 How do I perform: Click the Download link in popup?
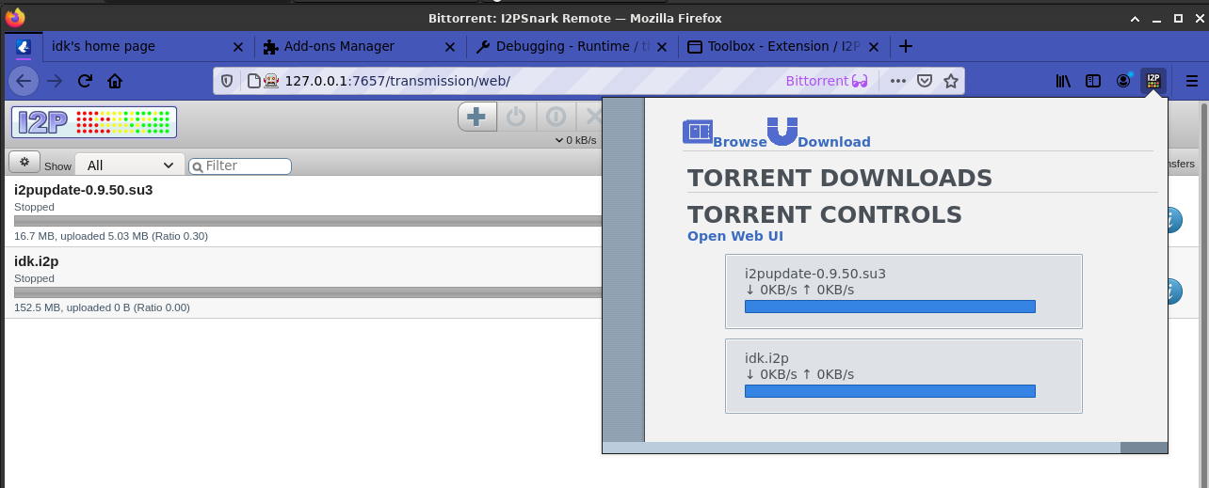[834, 142]
